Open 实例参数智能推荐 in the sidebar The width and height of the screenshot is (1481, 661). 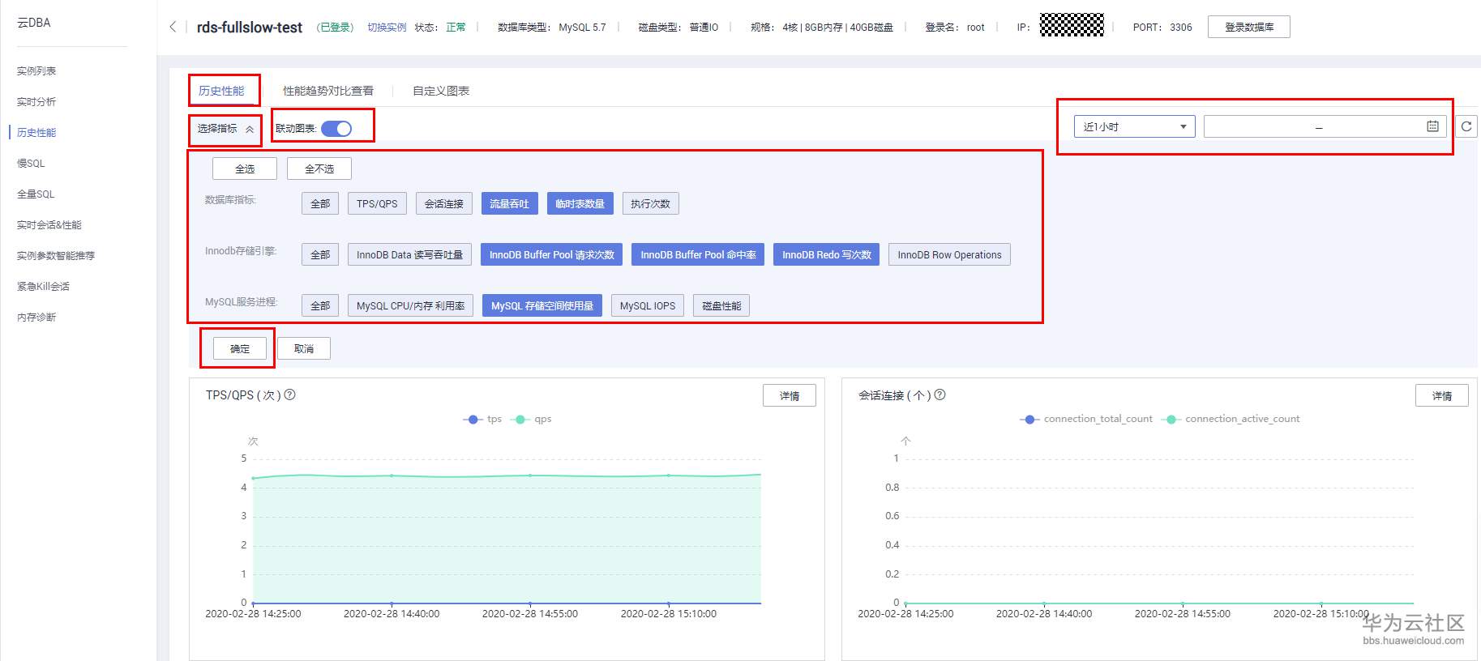tap(56, 255)
